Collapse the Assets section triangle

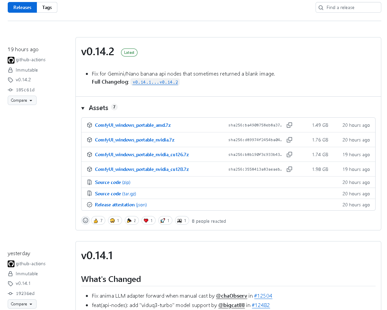(x=83, y=108)
